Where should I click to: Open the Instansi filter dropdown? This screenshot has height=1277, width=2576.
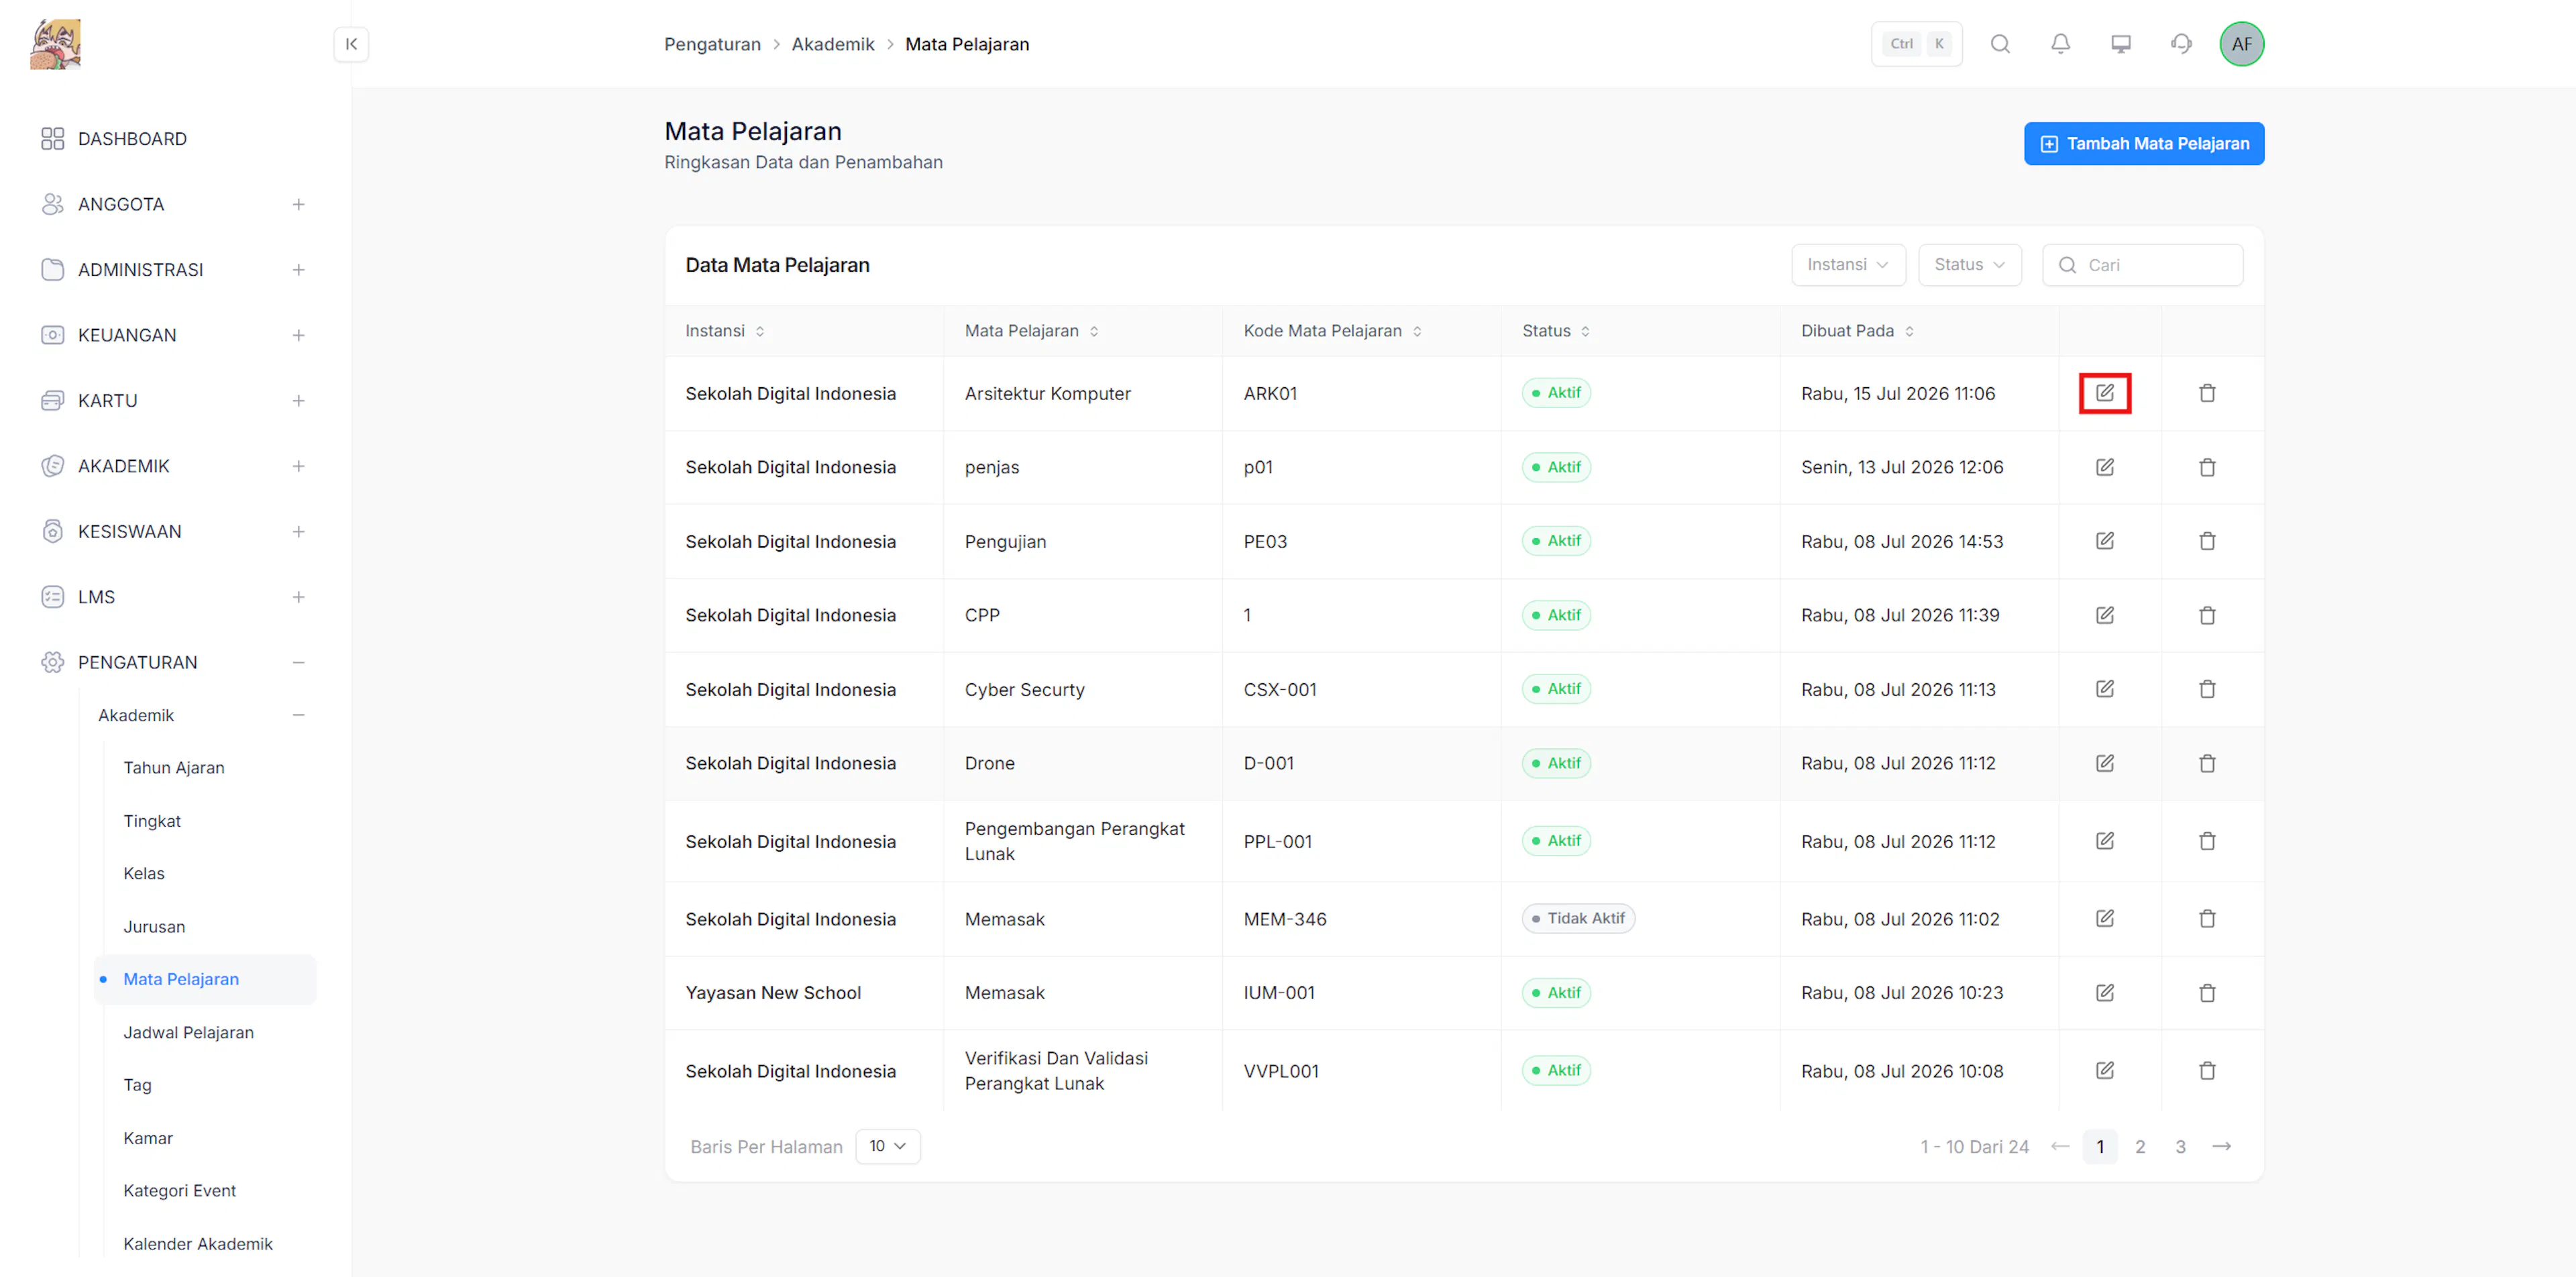click(x=1848, y=265)
